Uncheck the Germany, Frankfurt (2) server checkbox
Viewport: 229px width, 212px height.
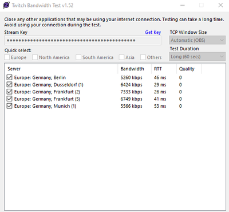coord(9,92)
